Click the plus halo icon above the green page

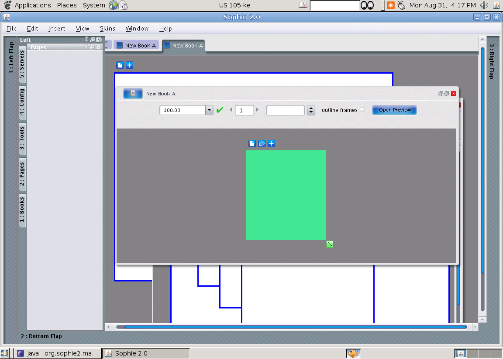(x=272, y=144)
